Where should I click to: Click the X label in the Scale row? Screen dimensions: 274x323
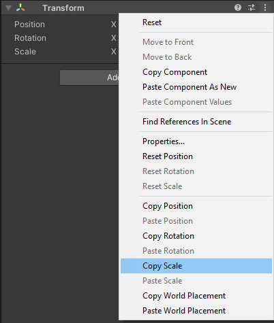click(x=114, y=52)
